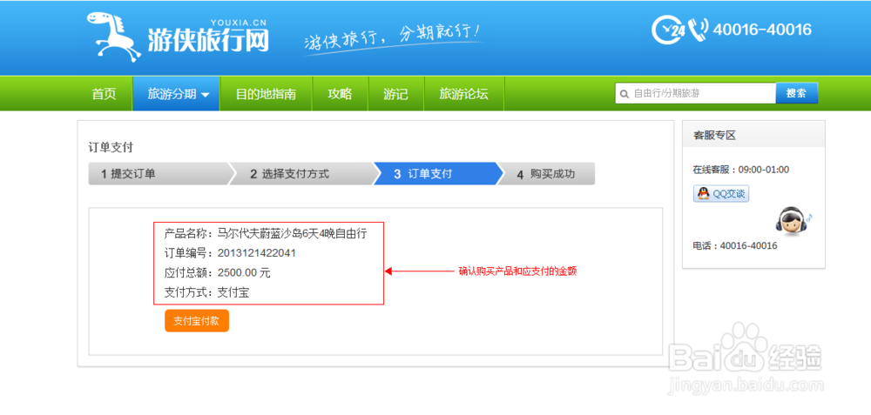Click the search magnifier icon
Image resolution: width=871 pixels, height=415 pixels.
(x=625, y=94)
